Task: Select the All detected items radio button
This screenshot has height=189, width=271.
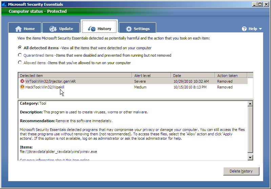Action: click(x=20, y=48)
